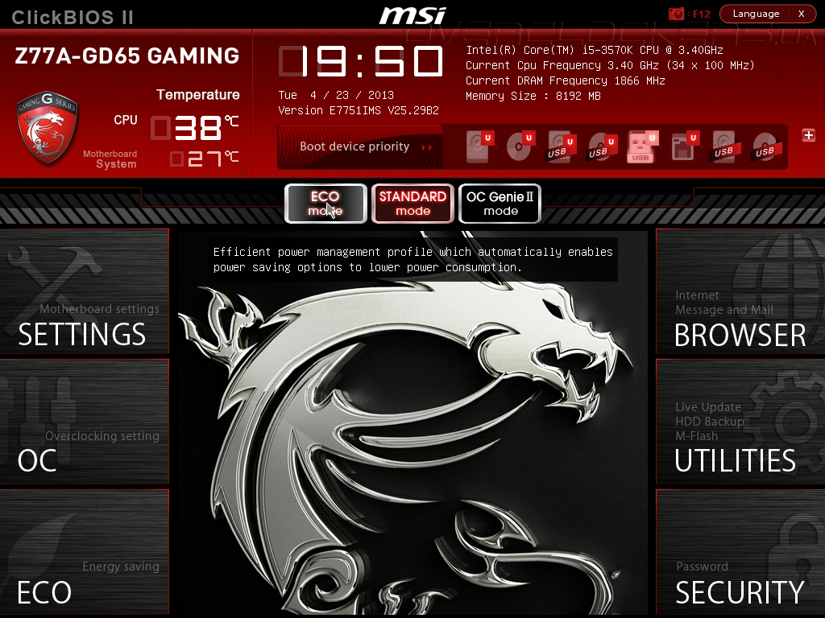Screen dimensions: 825x618
Task: Select the UEFI USB hard disk boot icon
Action: point(561,148)
